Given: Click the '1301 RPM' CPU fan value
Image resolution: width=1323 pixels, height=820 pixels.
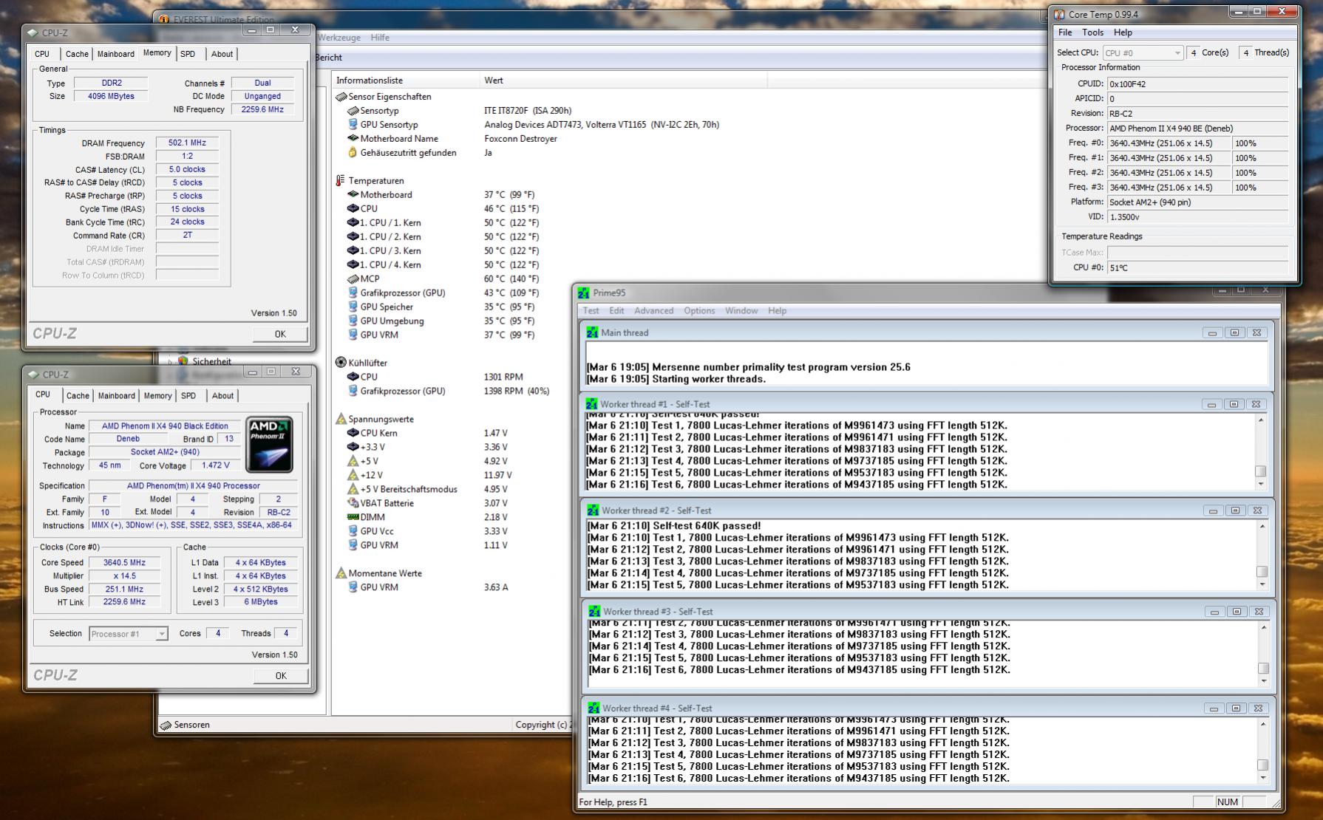Looking at the screenshot, I should coord(503,377).
